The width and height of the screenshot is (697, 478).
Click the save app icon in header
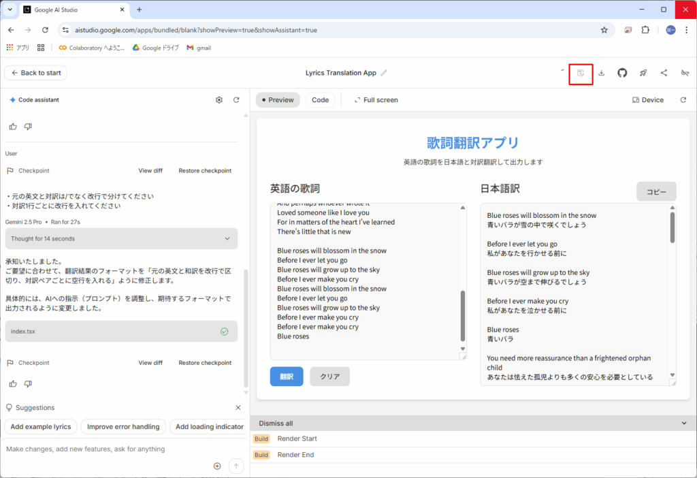(581, 73)
